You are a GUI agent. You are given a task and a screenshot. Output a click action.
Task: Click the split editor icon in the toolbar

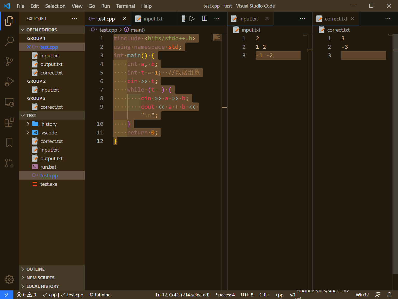(x=204, y=18)
